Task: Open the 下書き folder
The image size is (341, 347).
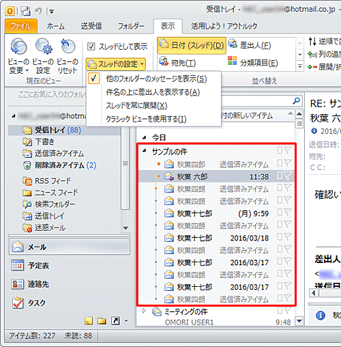Action: [39, 142]
